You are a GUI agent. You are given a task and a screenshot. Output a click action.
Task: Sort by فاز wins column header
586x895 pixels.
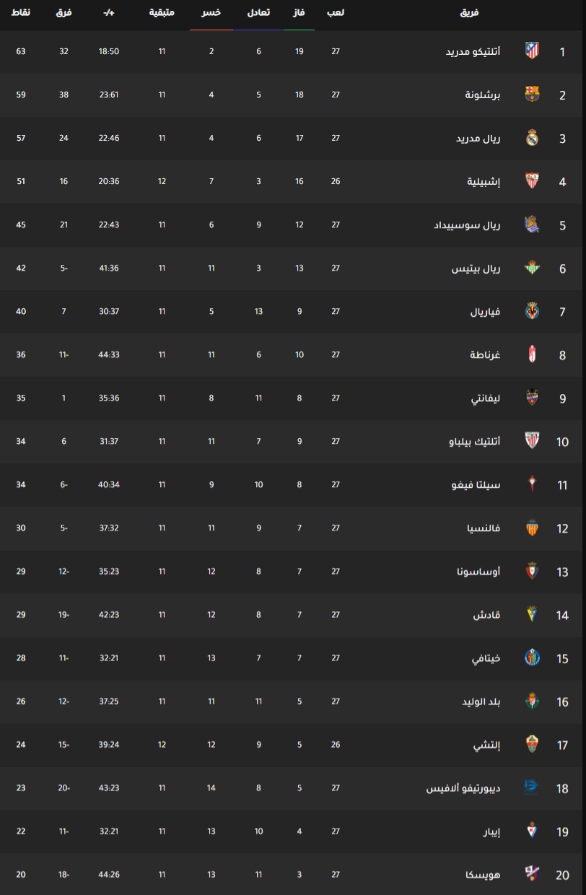[x=299, y=13]
